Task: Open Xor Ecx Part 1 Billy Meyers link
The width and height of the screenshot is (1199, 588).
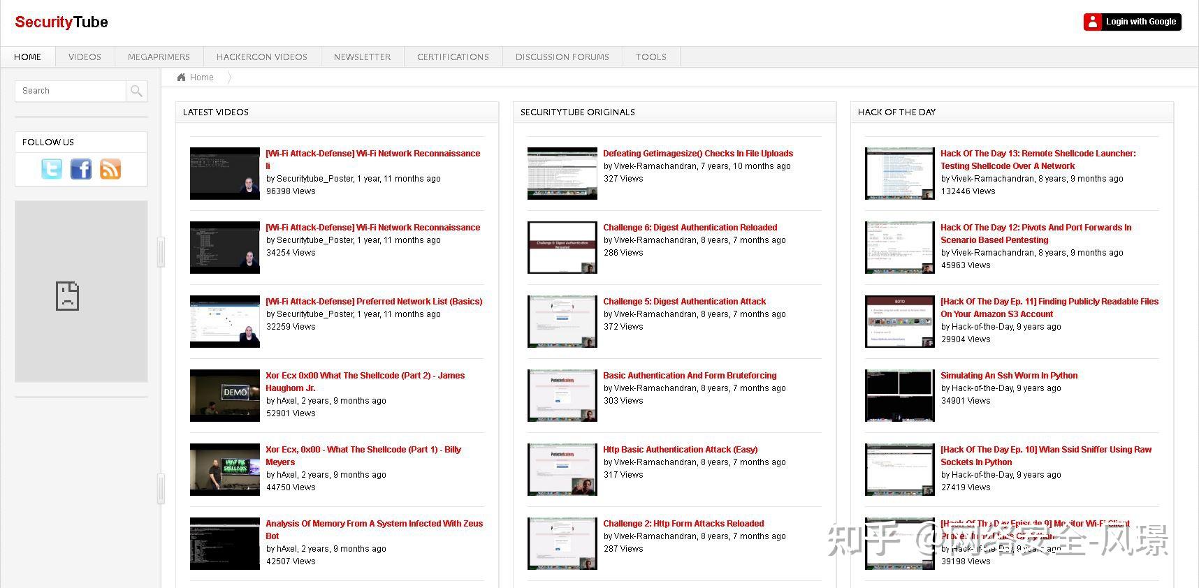Action: pyautogui.click(x=363, y=456)
